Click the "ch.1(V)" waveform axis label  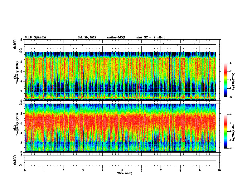point(15,44)
